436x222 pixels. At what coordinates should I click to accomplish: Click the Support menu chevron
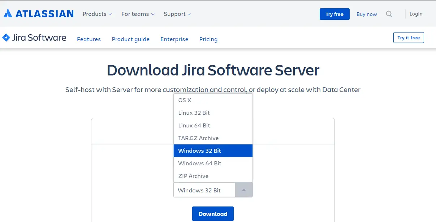(189, 14)
